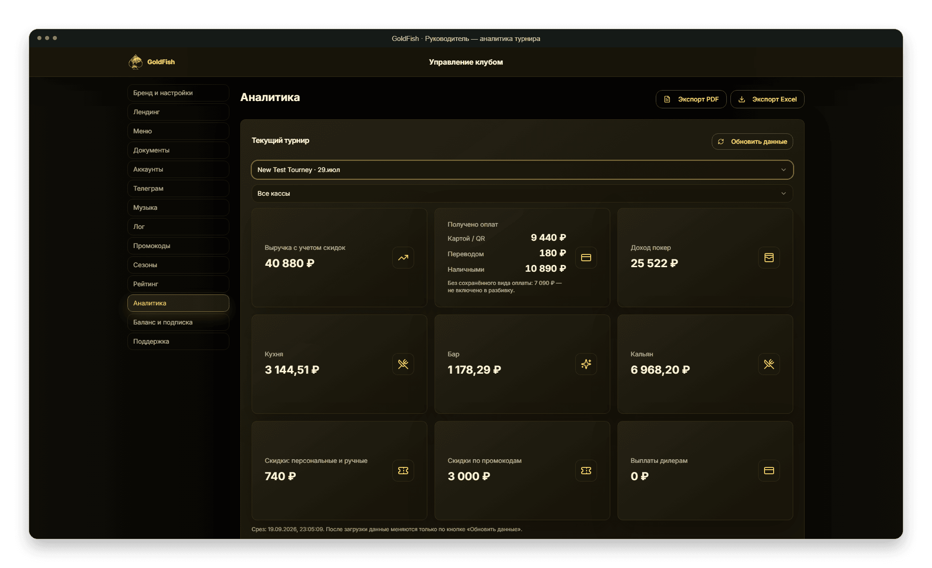Open Баланс и подписка page

178,322
